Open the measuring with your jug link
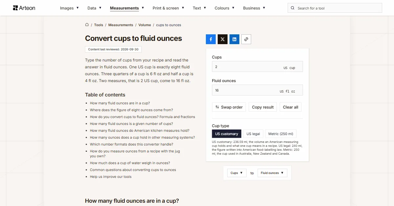 (x=135, y=154)
